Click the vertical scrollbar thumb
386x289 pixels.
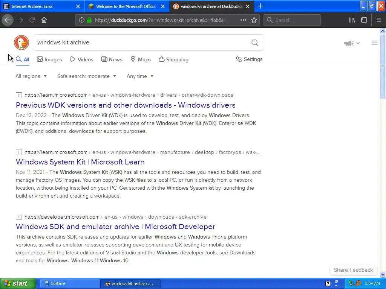[383, 66]
